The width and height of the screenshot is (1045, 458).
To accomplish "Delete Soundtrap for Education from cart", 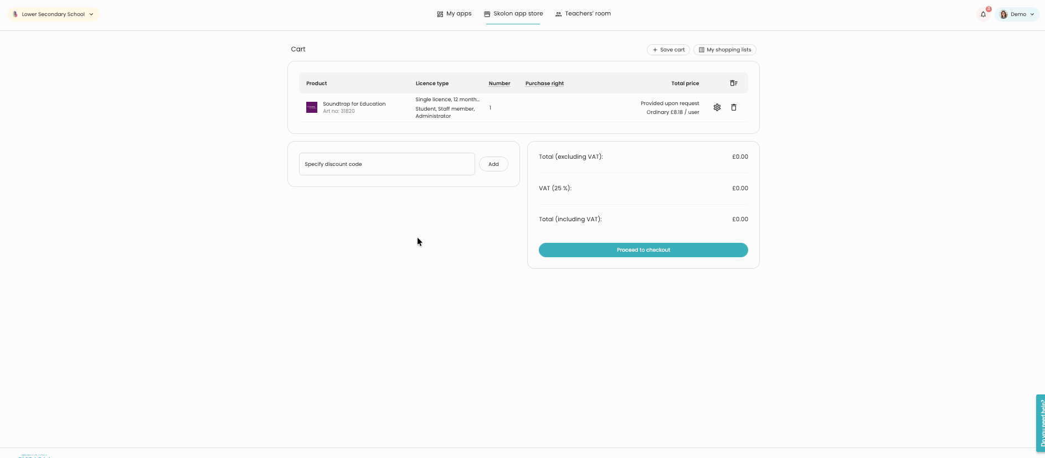I will 734,107.
